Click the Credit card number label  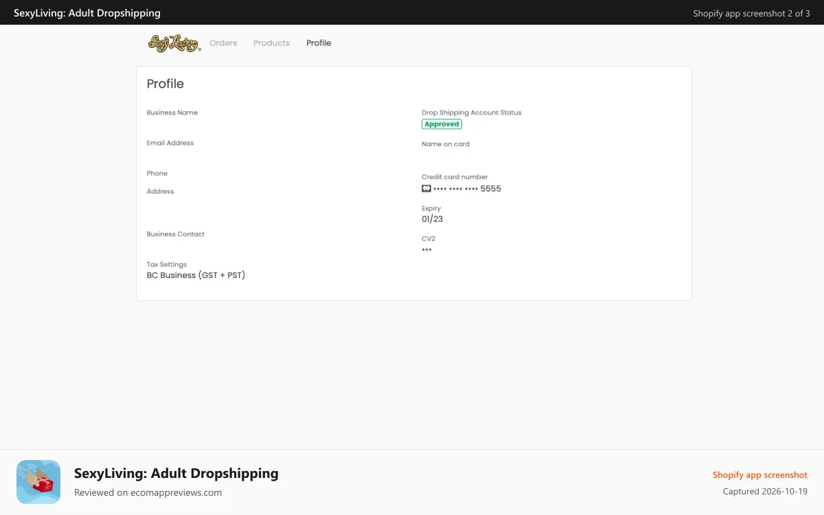[x=455, y=177]
